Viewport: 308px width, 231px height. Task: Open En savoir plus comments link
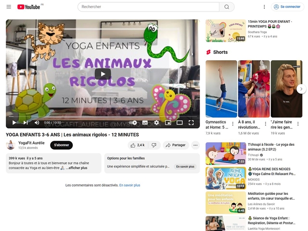point(129,185)
